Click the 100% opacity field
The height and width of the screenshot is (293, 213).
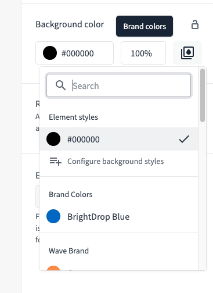click(143, 53)
